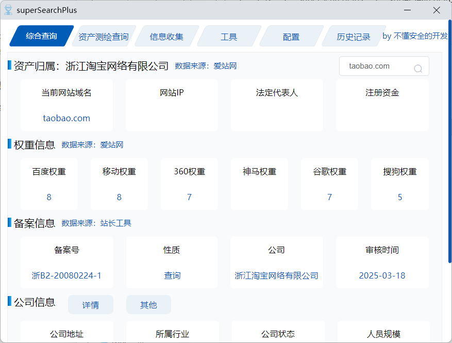Click the 爱站网 source link beside 权重信息
This screenshot has height=343, width=452.
[x=112, y=145]
